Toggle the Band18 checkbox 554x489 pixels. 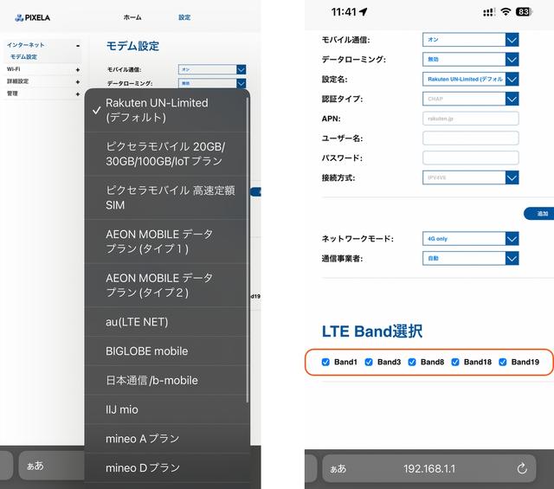(x=455, y=362)
